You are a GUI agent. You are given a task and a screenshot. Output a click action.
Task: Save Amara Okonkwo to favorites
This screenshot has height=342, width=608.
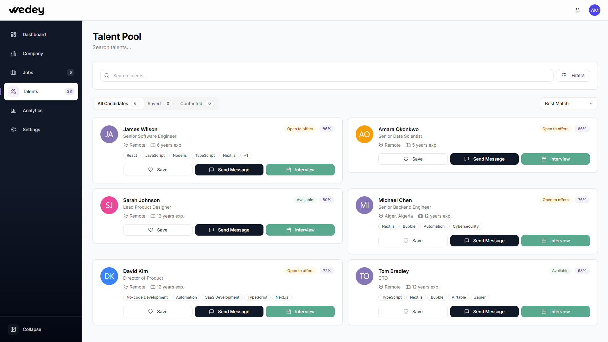click(x=413, y=159)
